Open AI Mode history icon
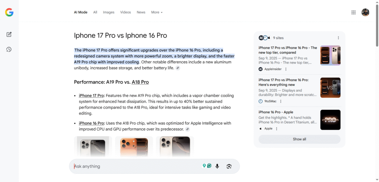The image size is (379, 182). click(x=9, y=50)
